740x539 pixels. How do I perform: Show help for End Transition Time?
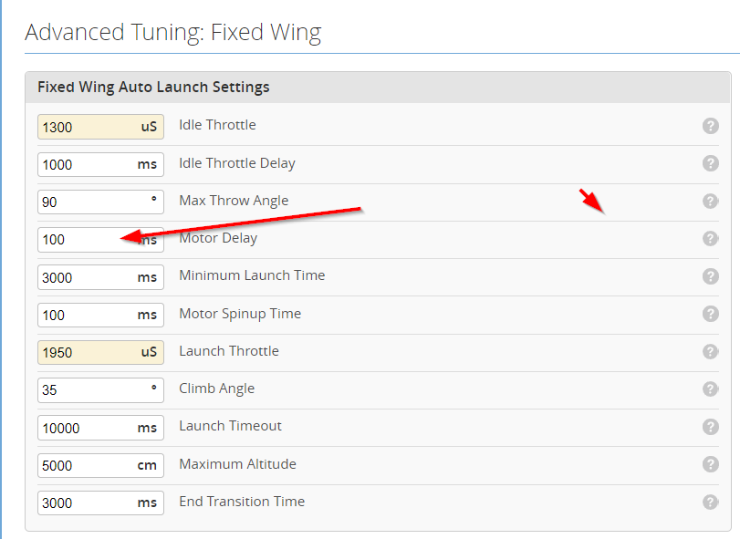710,503
